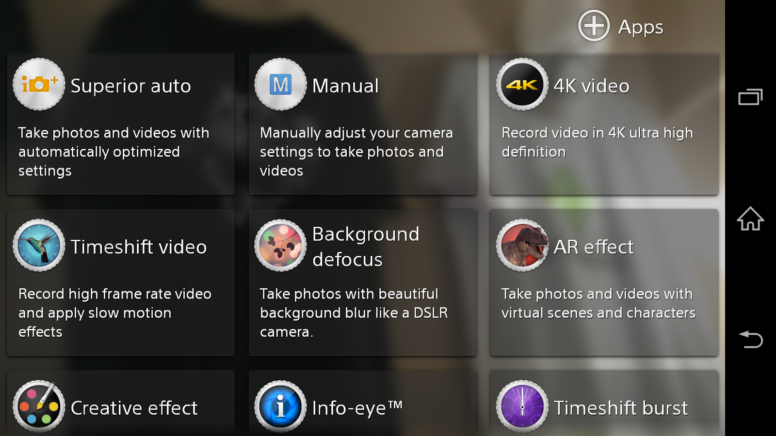The image size is (776, 436).
Task: Open the Manual mode M icon
Action: tap(280, 84)
